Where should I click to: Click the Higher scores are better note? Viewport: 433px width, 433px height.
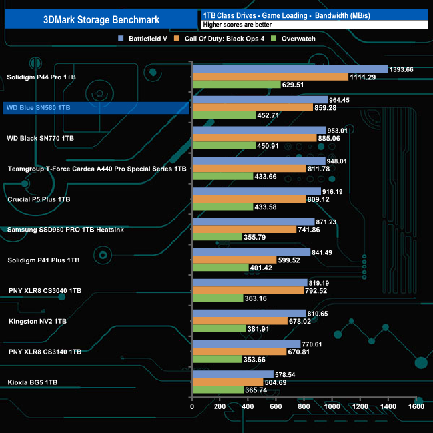coord(237,25)
